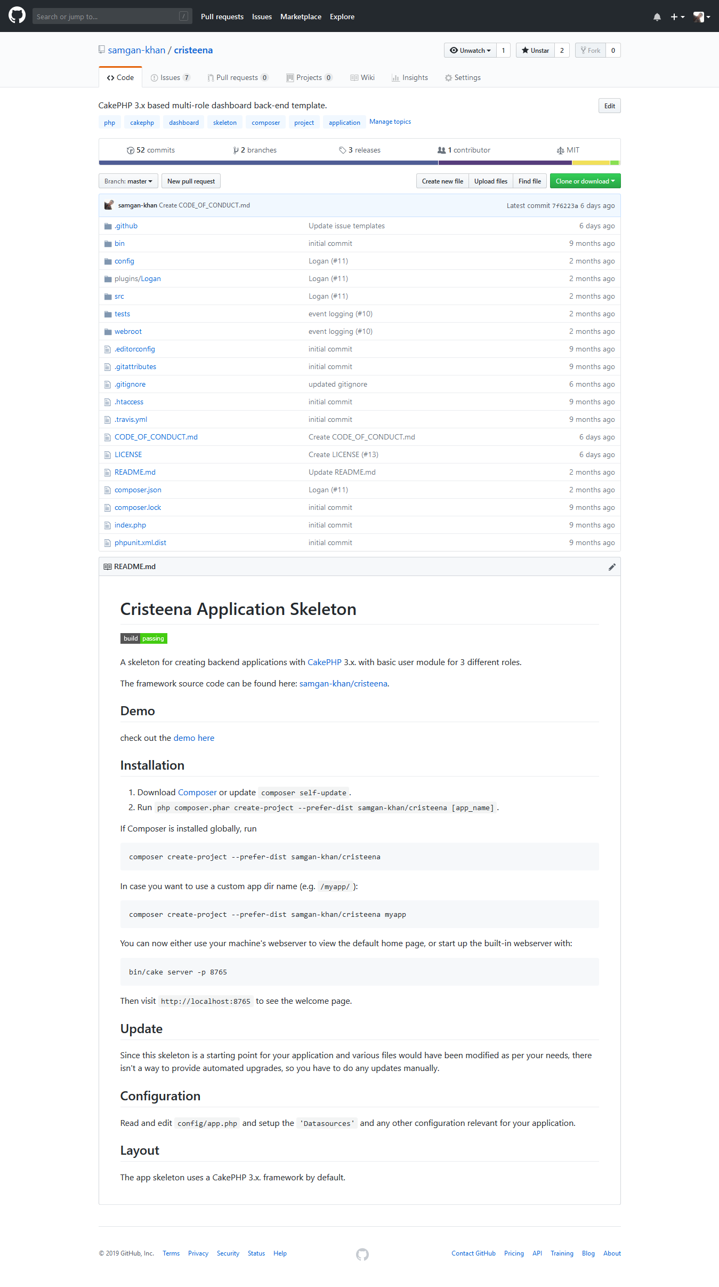Unstar the cristeena repository
The height and width of the screenshot is (1287, 719).
coord(535,51)
